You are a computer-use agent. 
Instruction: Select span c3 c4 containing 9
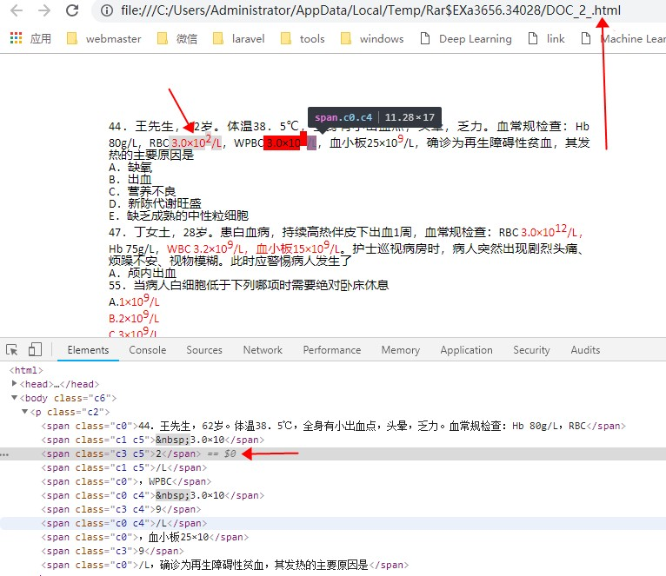(121, 509)
